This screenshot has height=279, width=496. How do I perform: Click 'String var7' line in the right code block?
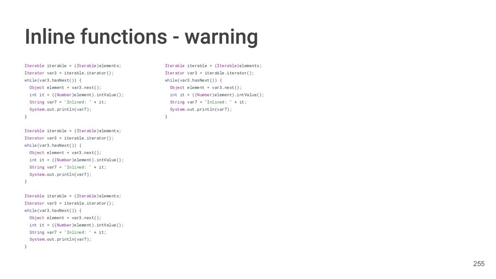pos(208,102)
